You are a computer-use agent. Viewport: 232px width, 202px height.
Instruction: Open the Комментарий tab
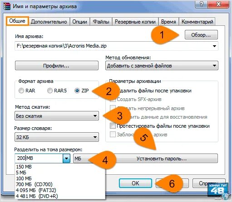coord(197,22)
